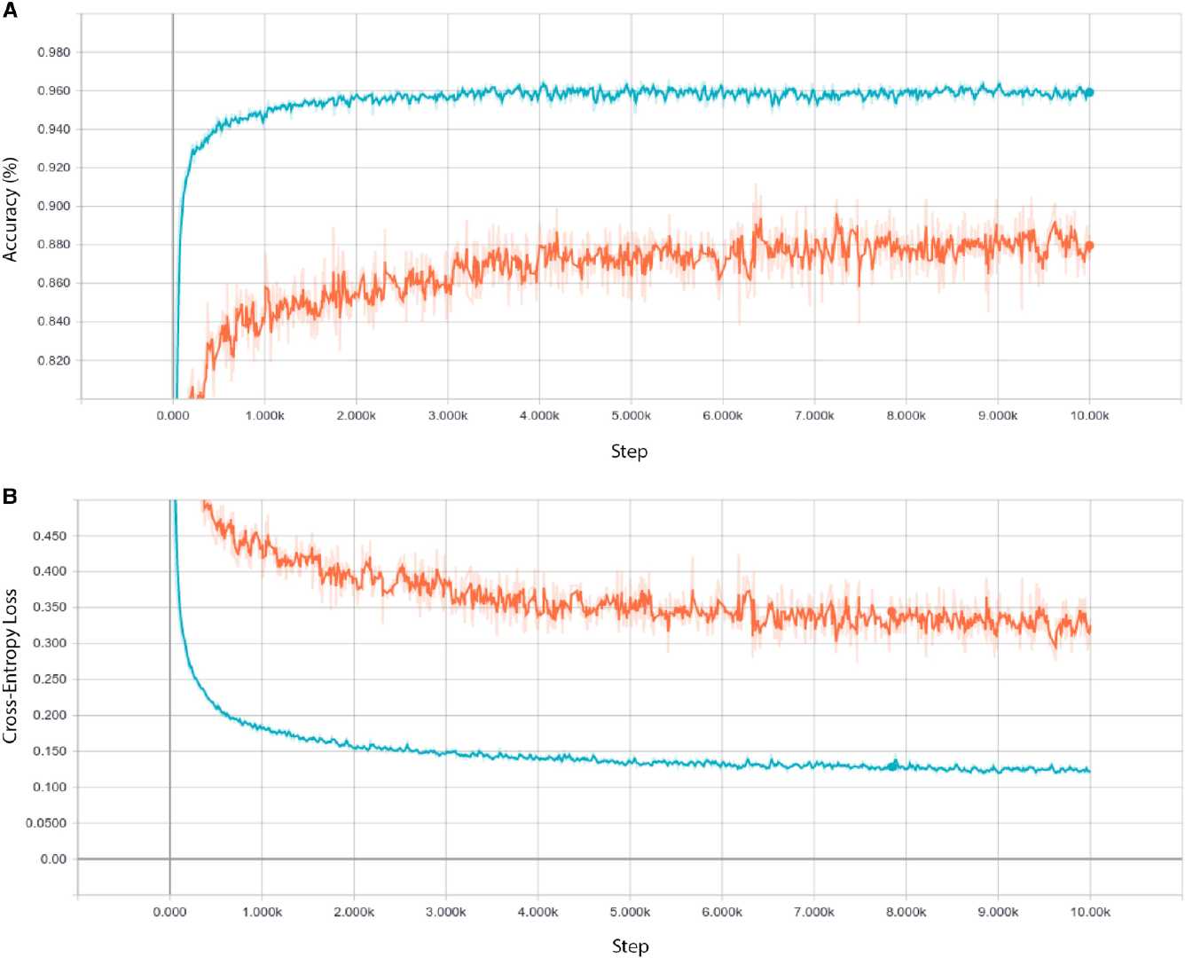Click the 2.000k step tick in loss chart
1185x958 pixels.
click(x=354, y=912)
